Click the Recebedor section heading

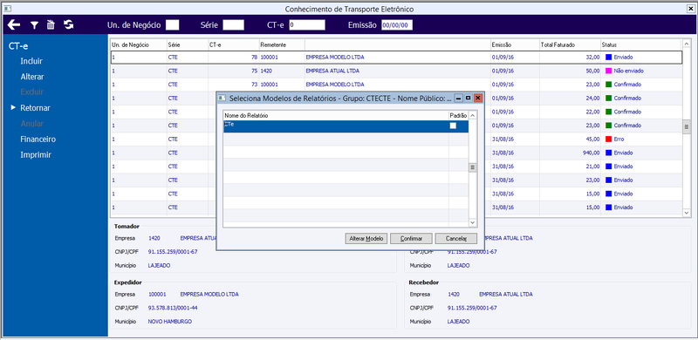click(423, 282)
